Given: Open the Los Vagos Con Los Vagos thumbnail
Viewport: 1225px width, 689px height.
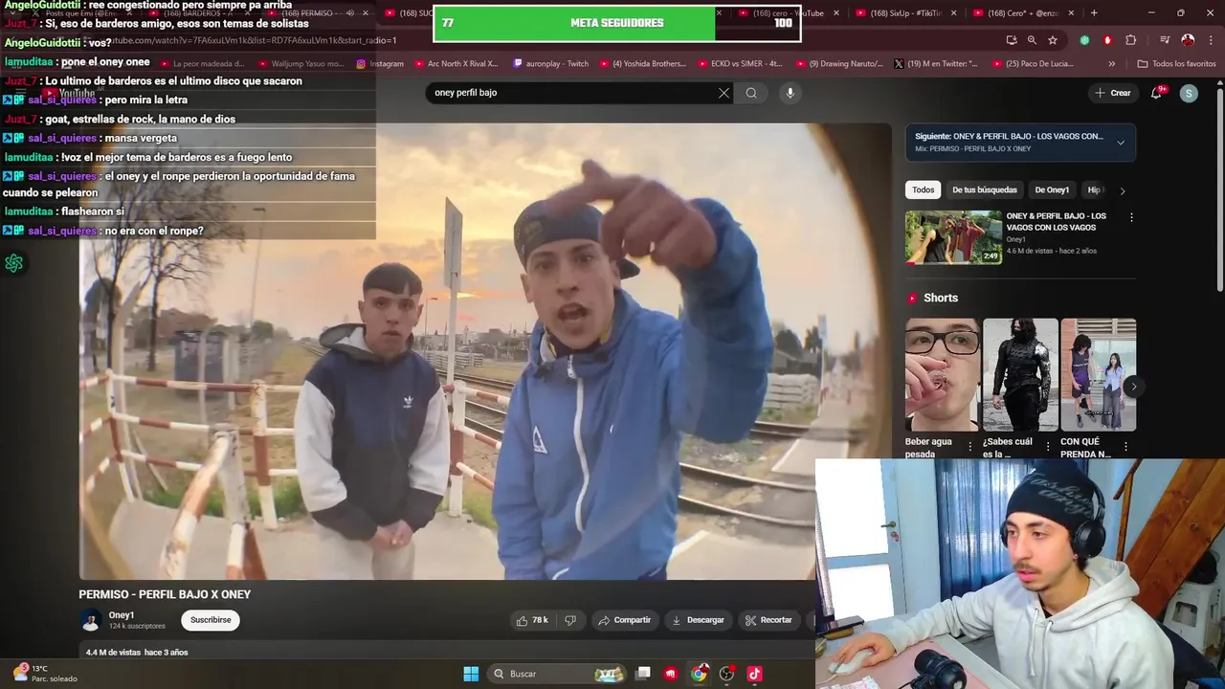Looking at the screenshot, I should (953, 237).
